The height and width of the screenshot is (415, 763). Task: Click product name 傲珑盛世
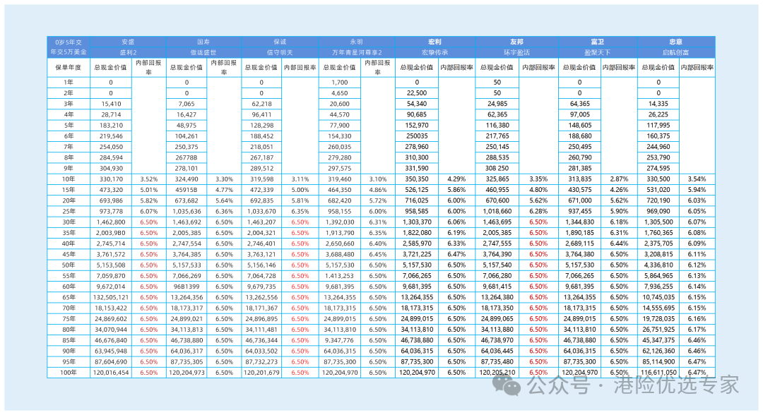(x=203, y=52)
